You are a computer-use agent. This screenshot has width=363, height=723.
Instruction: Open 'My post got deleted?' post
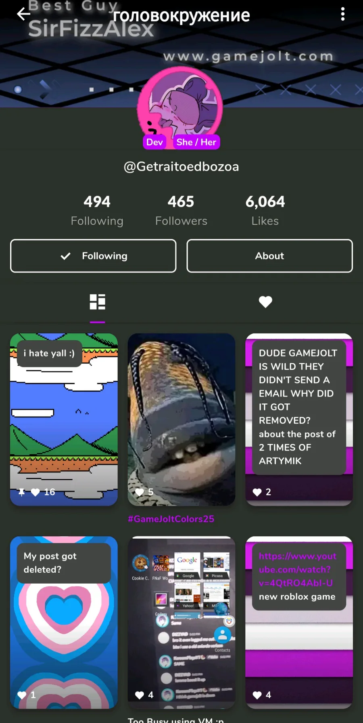(64, 622)
